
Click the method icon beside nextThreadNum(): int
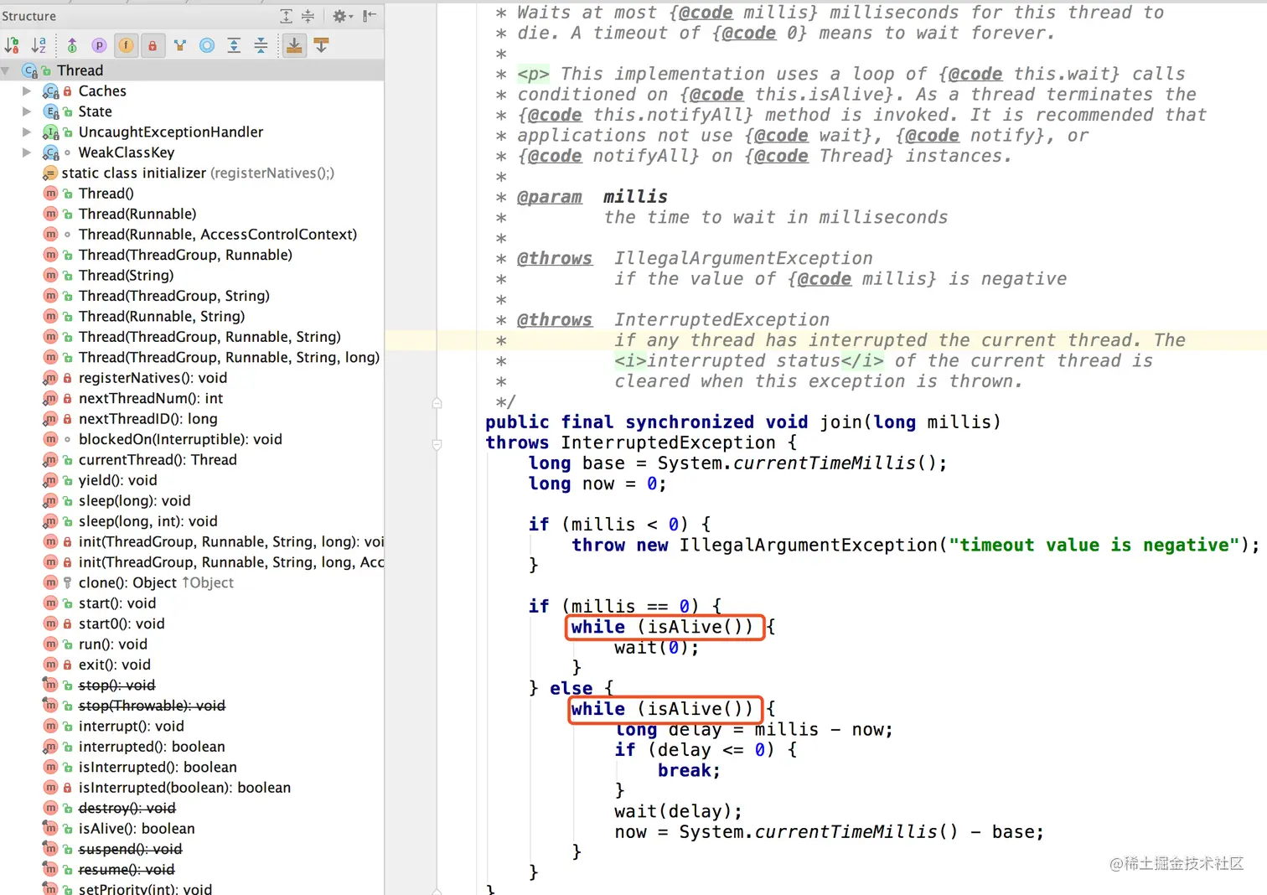50,398
